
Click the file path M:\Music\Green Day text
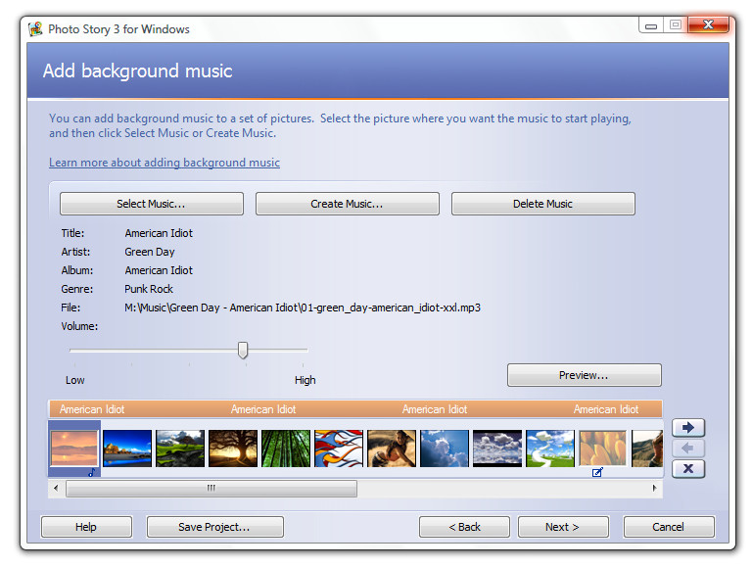[x=303, y=308]
